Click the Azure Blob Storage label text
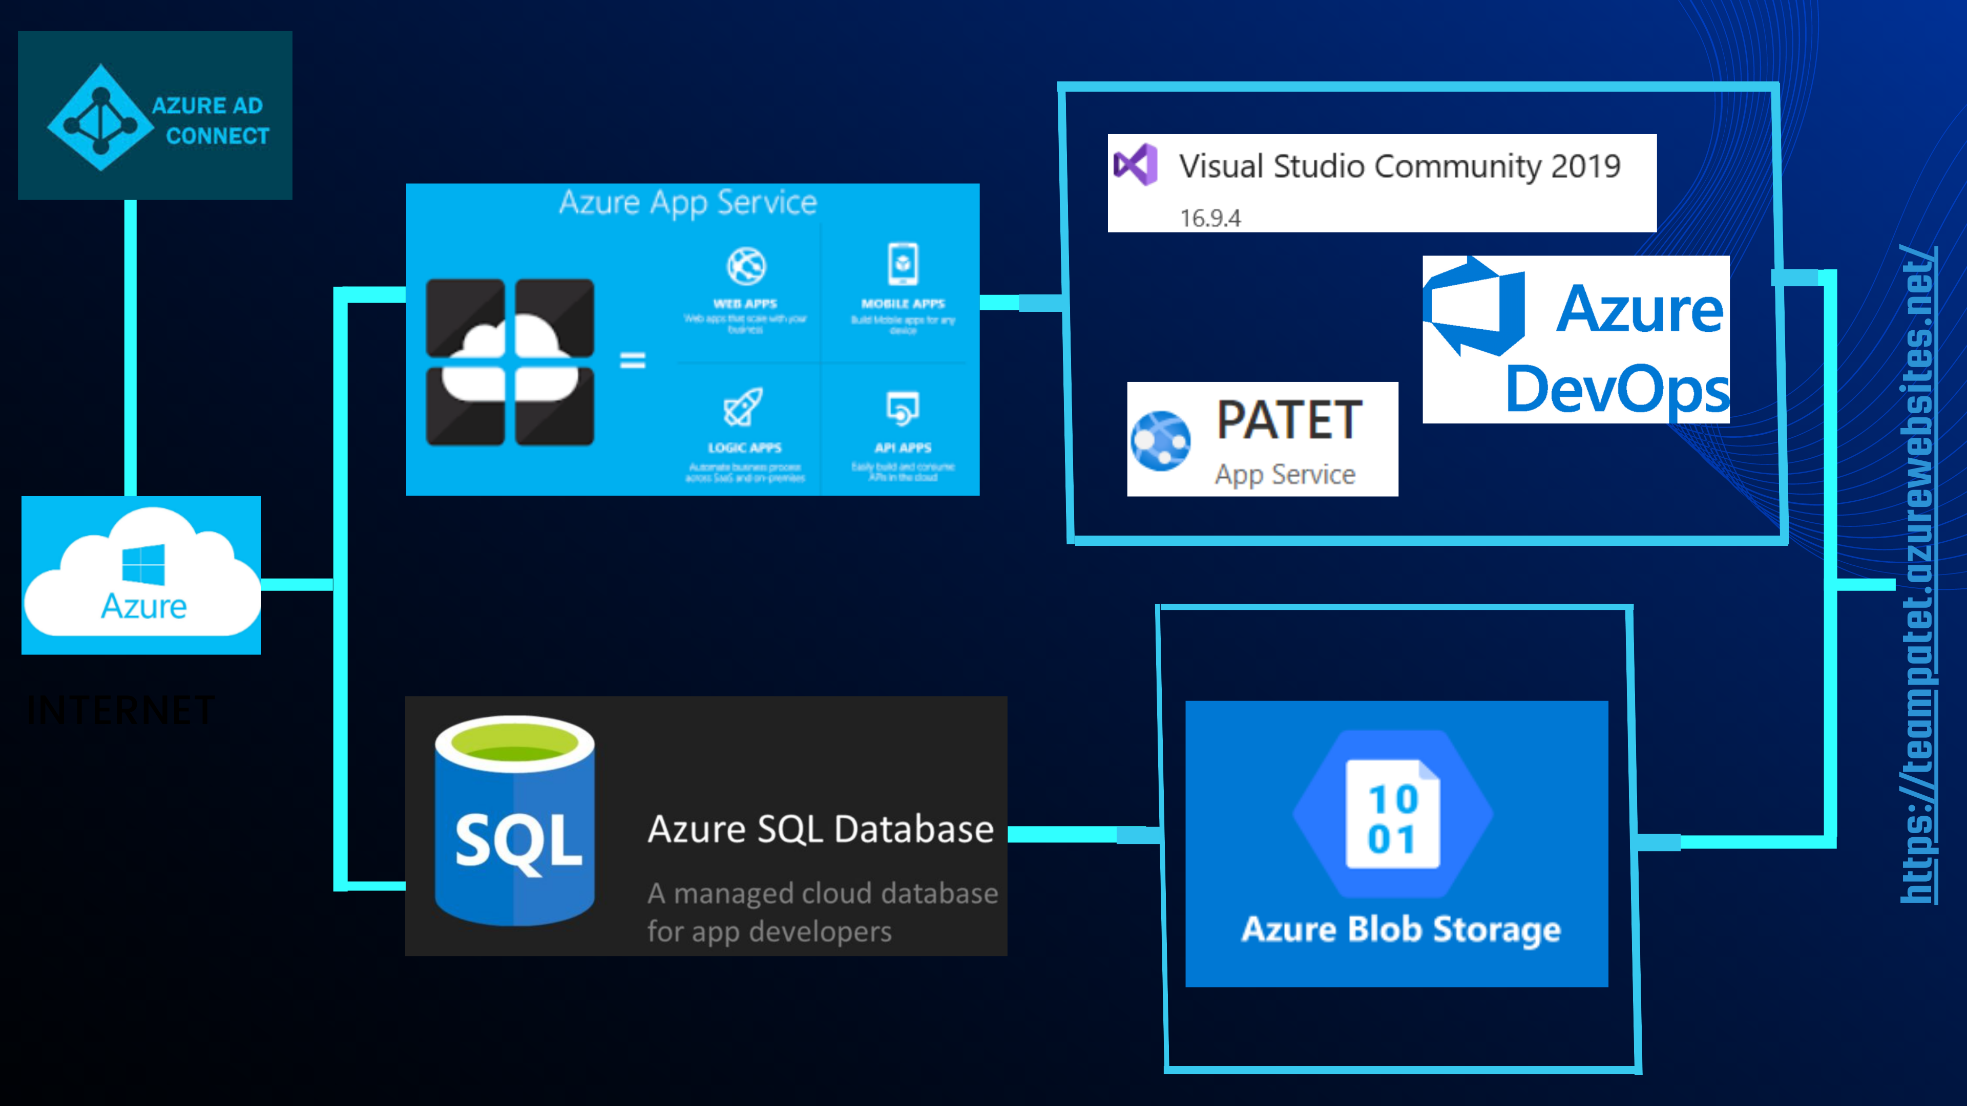1967x1106 pixels. point(1400,929)
